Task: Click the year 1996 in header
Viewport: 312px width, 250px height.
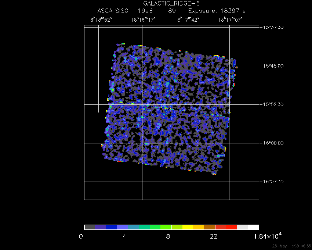Action: click(145, 11)
